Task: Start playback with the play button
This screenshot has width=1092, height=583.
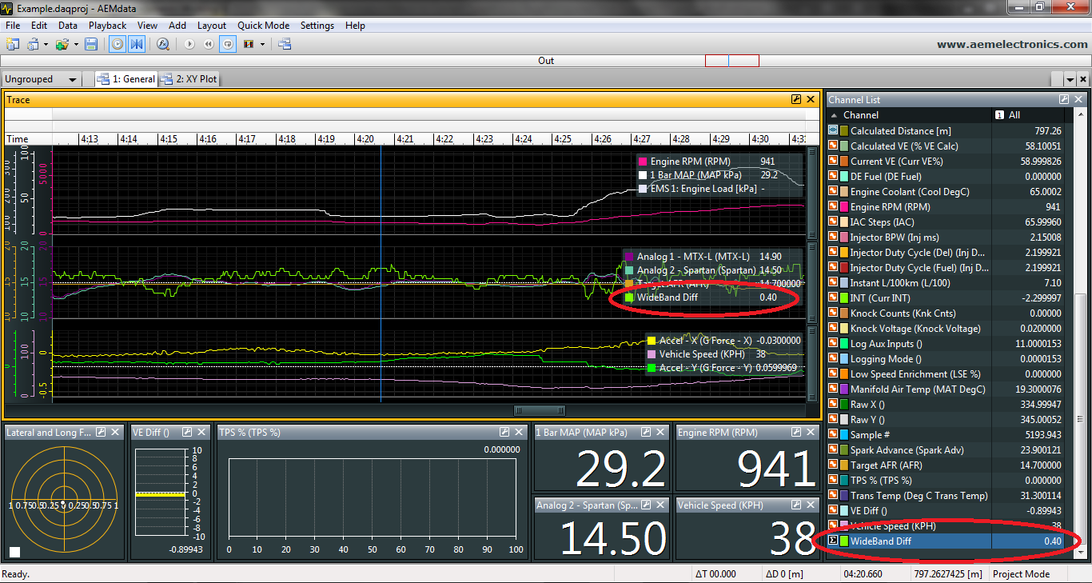Action: (x=189, y=44)
